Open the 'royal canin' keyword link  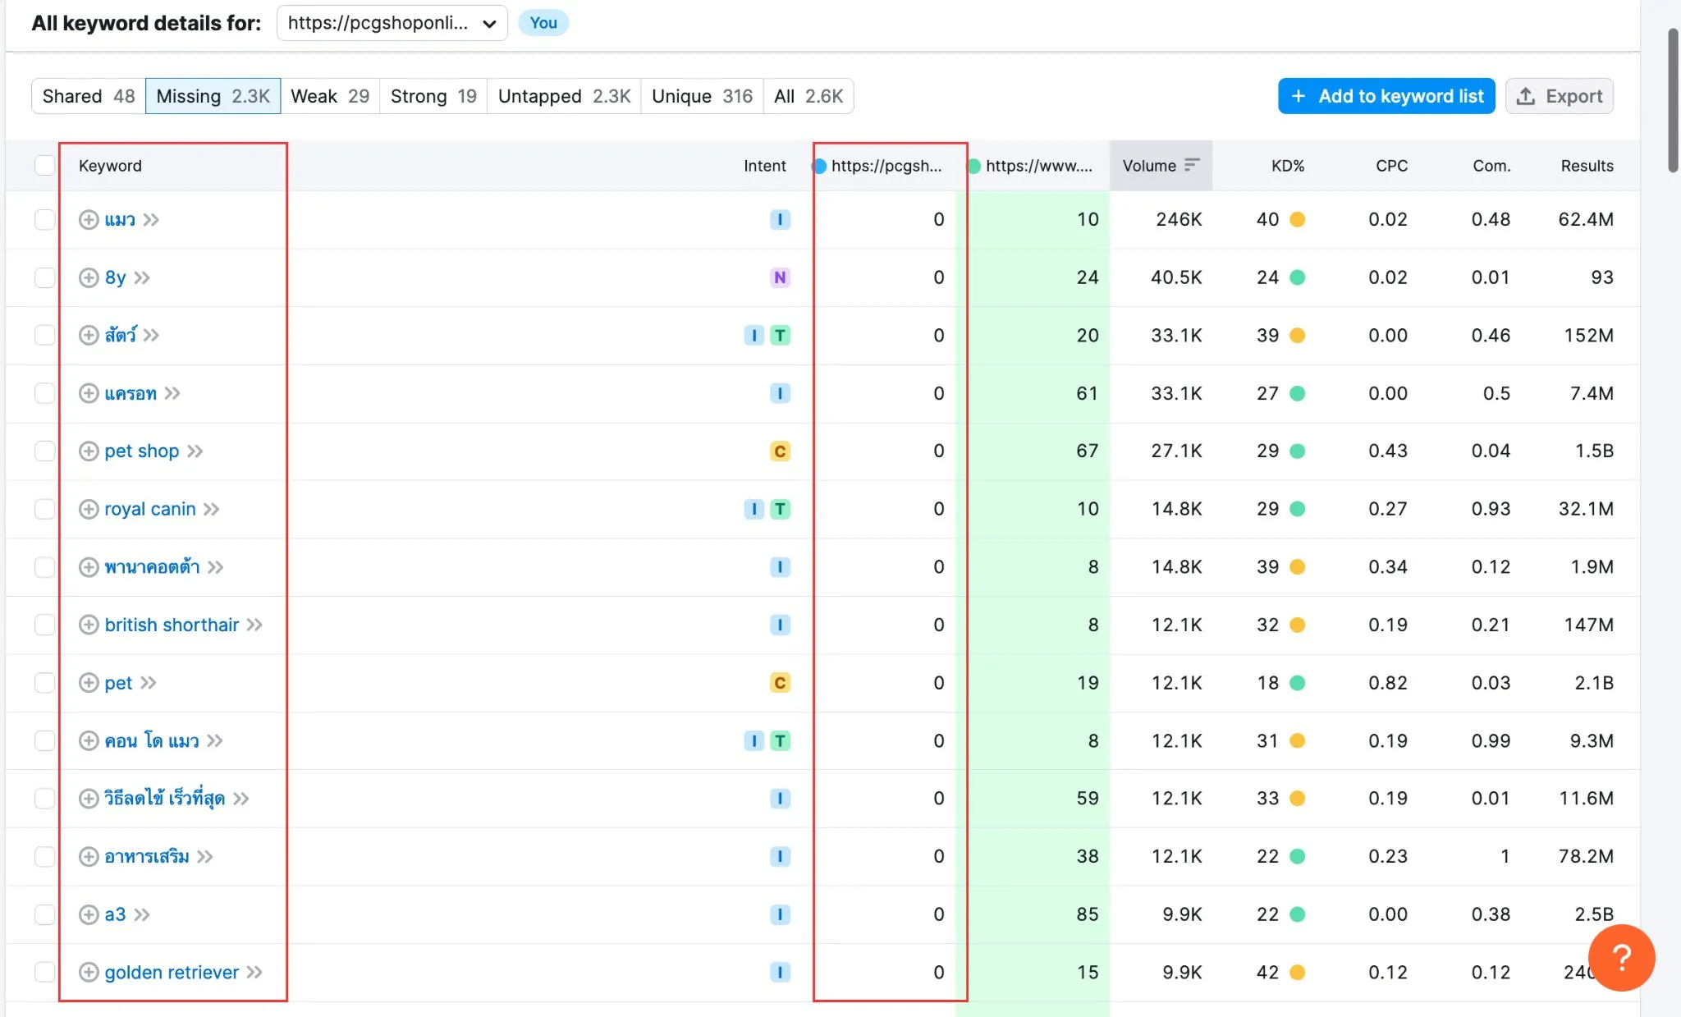[150, 509]
